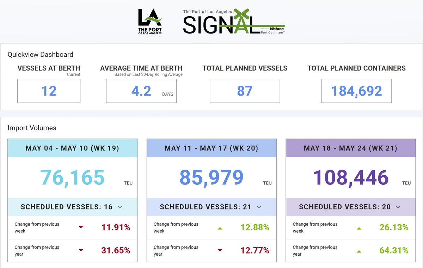This screenshot has width=423, height=268.
Task: Select the Total Planned Vessels value 87
Action: click(x=245, y=91)
